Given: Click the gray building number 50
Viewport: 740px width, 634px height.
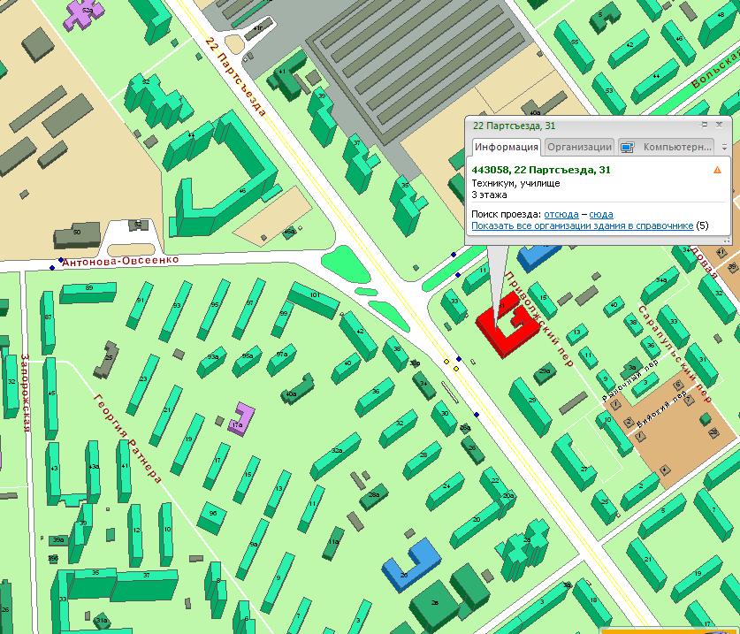Looking at the screenshot, I should pos(75,235).
